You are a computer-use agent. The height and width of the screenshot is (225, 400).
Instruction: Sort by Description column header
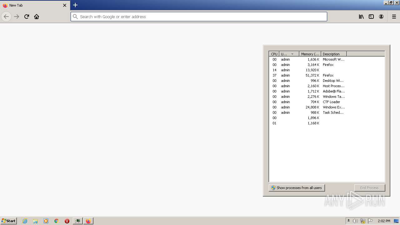click(x=334, y=54)
